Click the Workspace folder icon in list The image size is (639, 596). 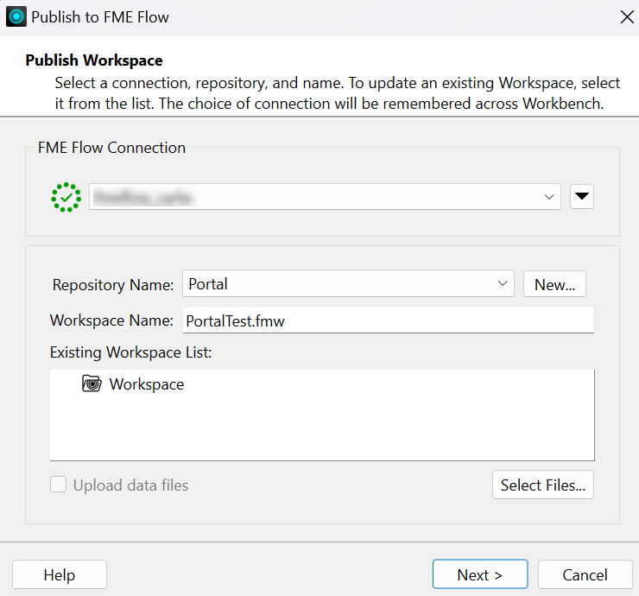[92, 384]
